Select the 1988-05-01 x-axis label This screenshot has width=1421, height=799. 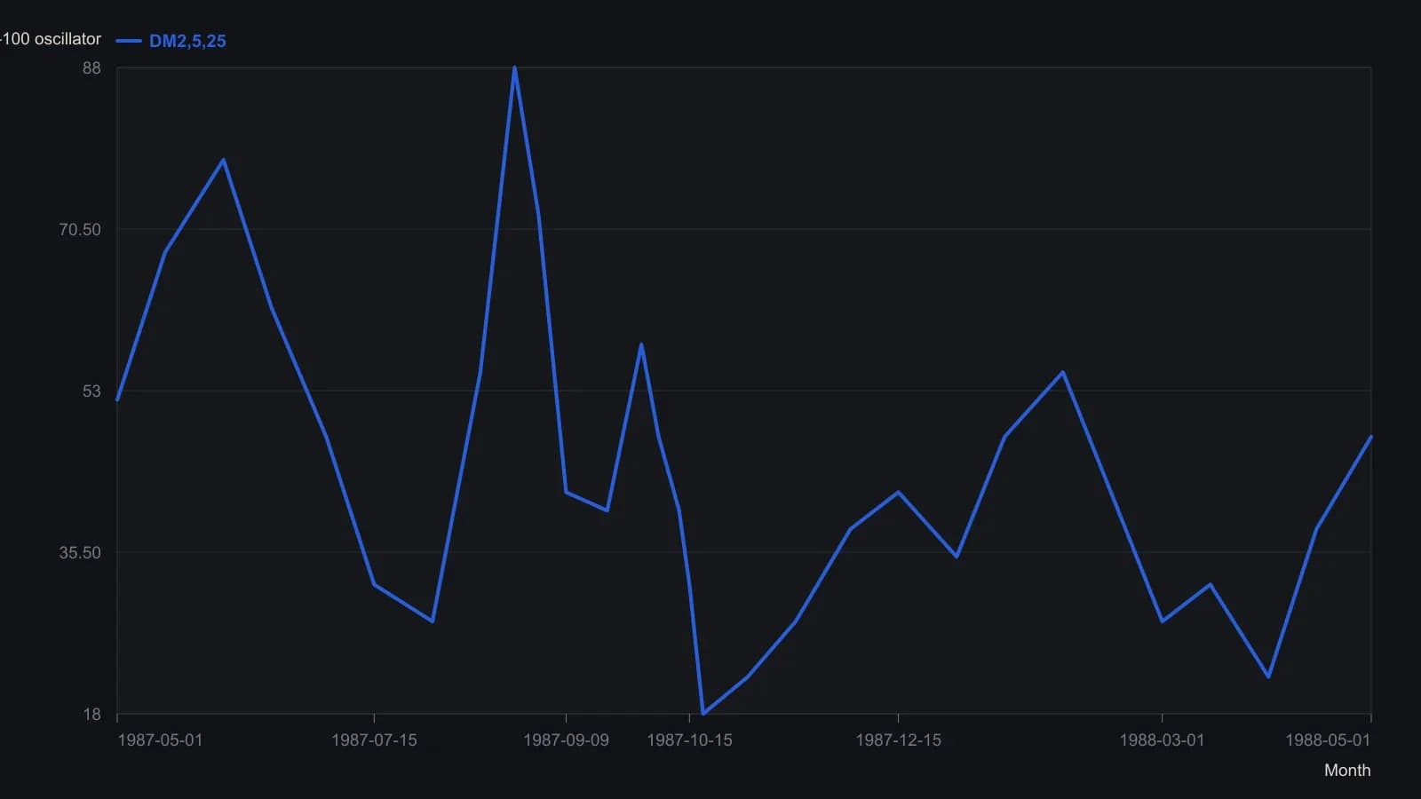1328,740
